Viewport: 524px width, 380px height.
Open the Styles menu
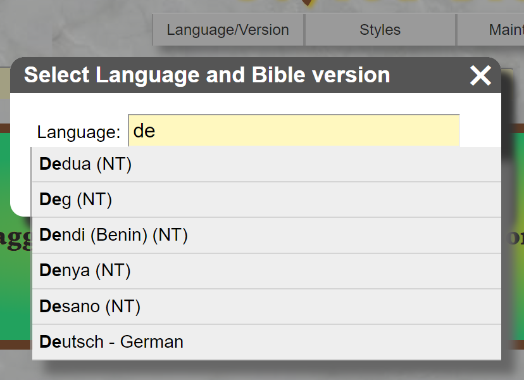click(380, 30)
